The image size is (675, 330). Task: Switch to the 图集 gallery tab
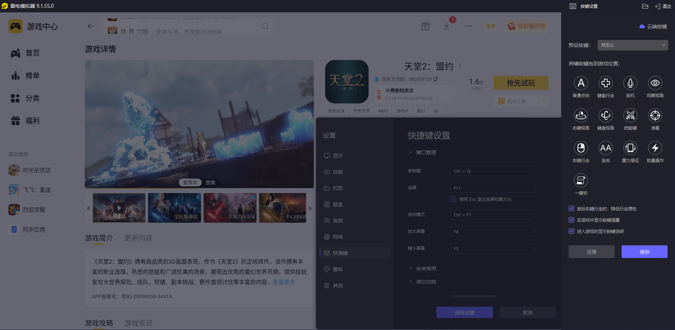[211, 182]
